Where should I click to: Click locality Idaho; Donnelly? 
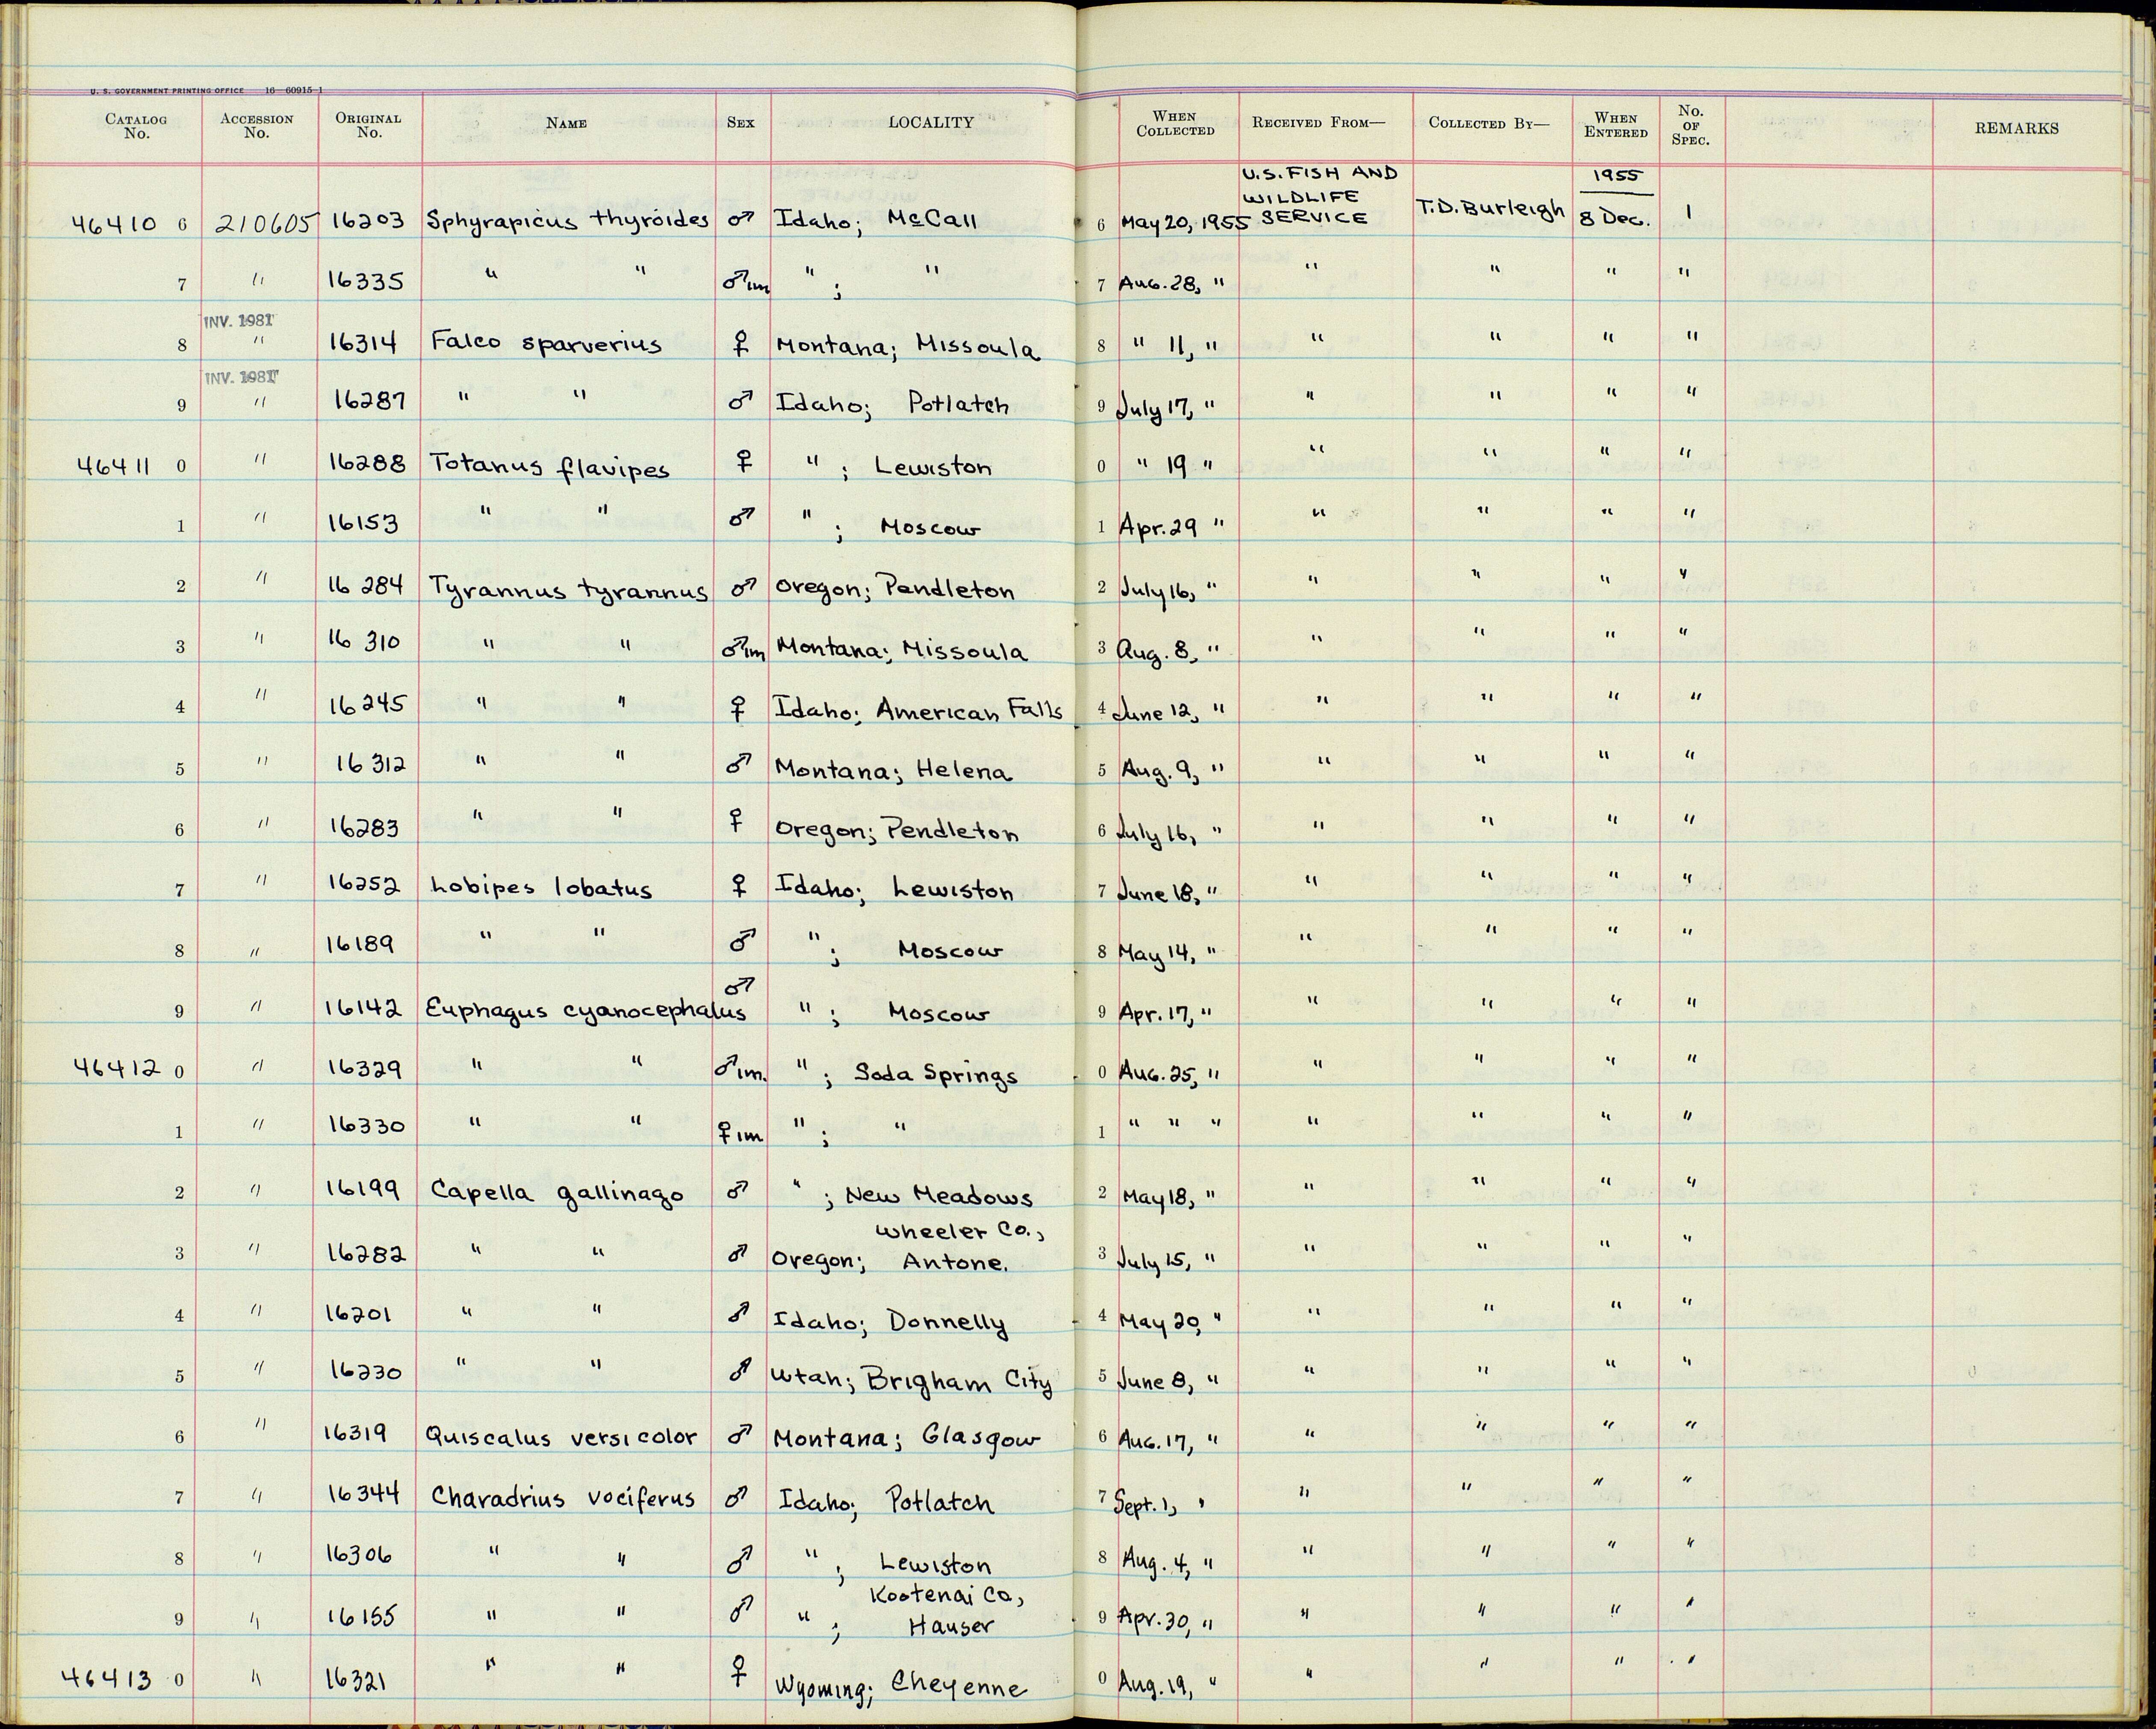[x=891, y=1322]
